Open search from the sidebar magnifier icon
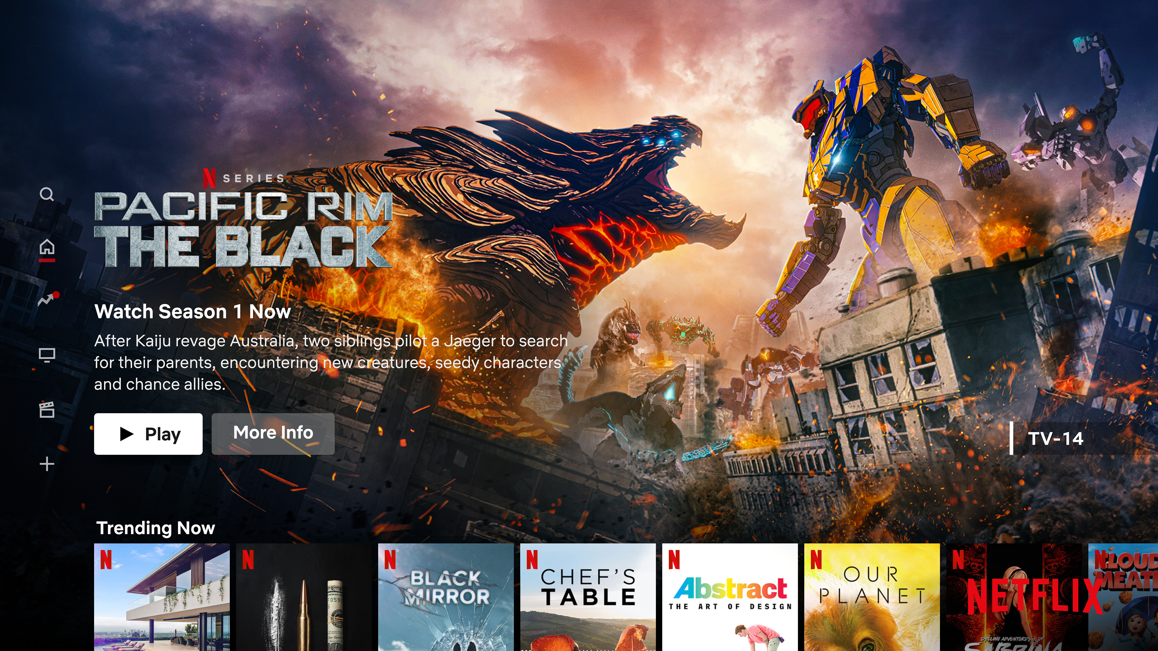 click(x=47, y=194)
